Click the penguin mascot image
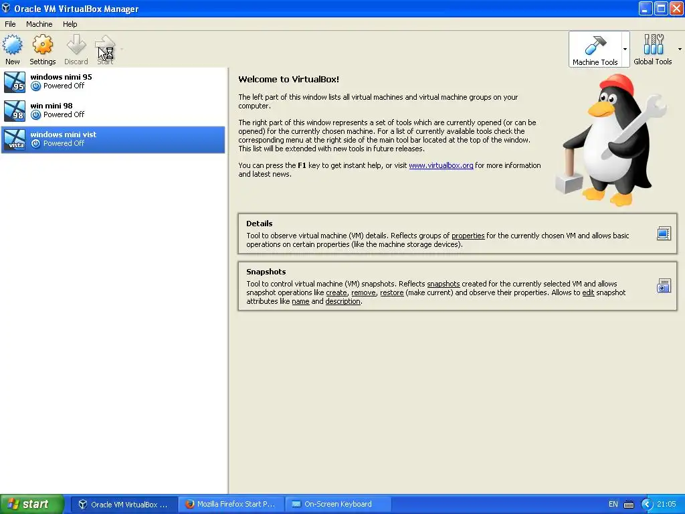 pos(611,140)
